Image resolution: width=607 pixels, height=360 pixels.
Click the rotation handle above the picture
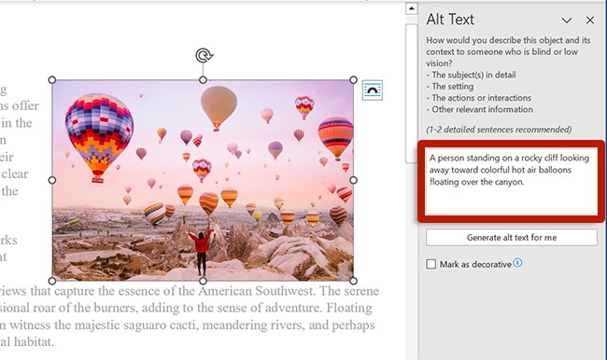[204, 55]
